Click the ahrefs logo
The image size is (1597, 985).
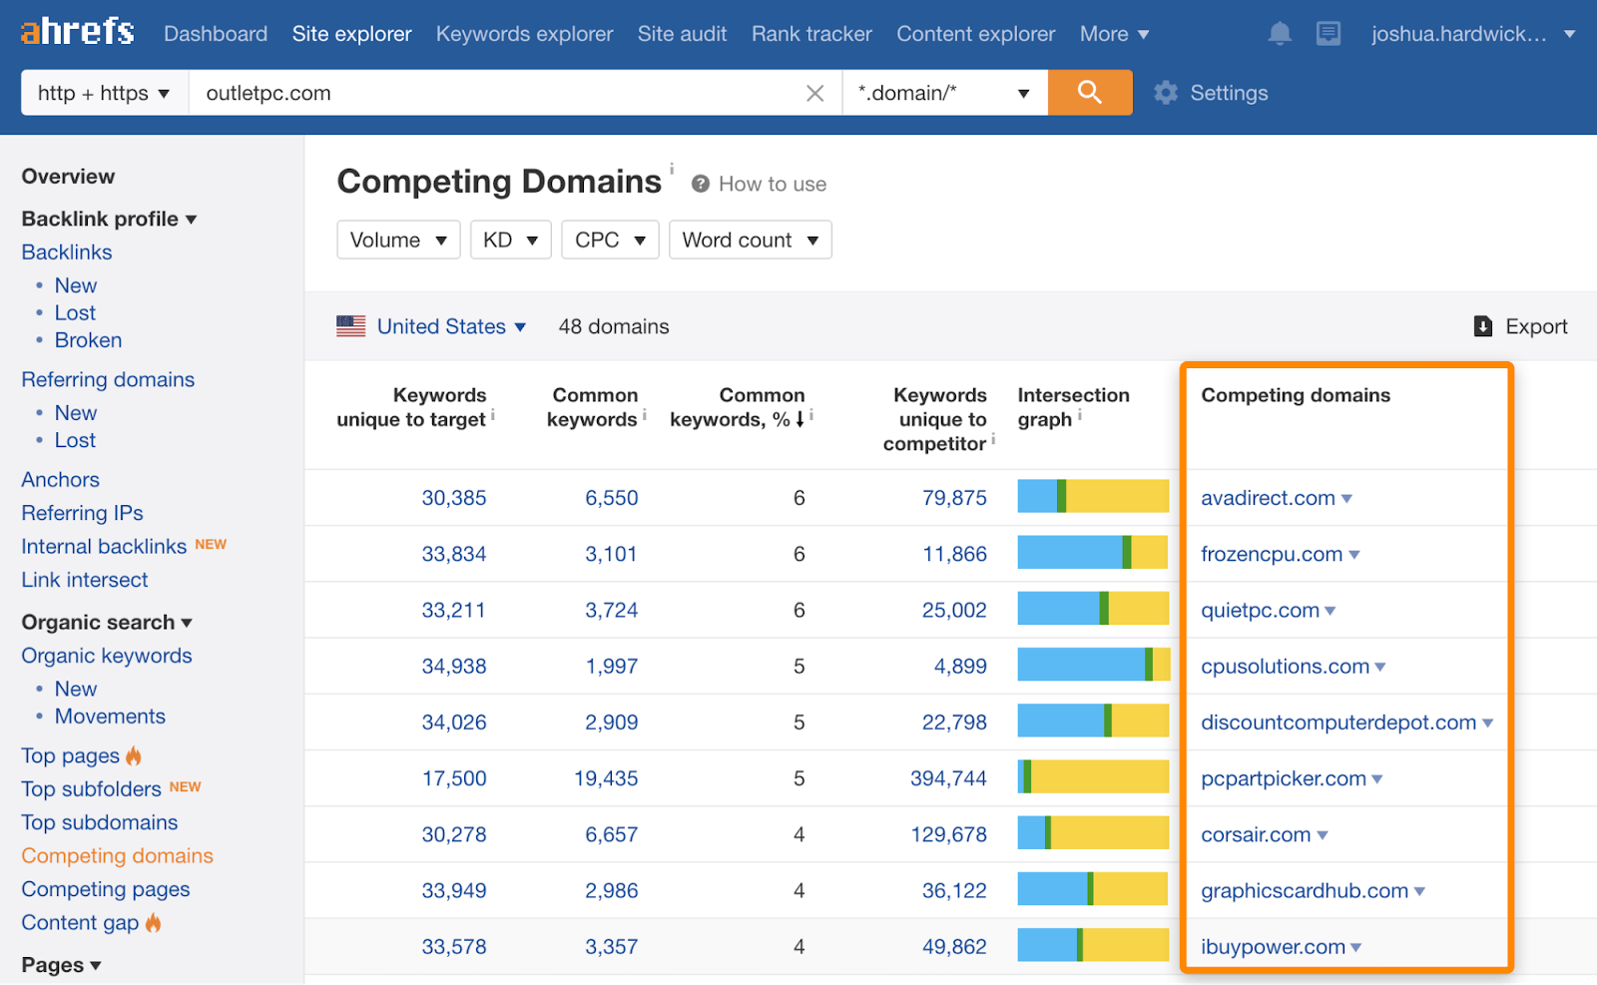click(77, 31)
